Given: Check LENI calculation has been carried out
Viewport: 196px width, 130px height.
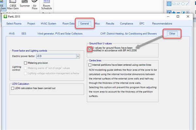Looking at the screenshot, I should (x=12, y=88).
